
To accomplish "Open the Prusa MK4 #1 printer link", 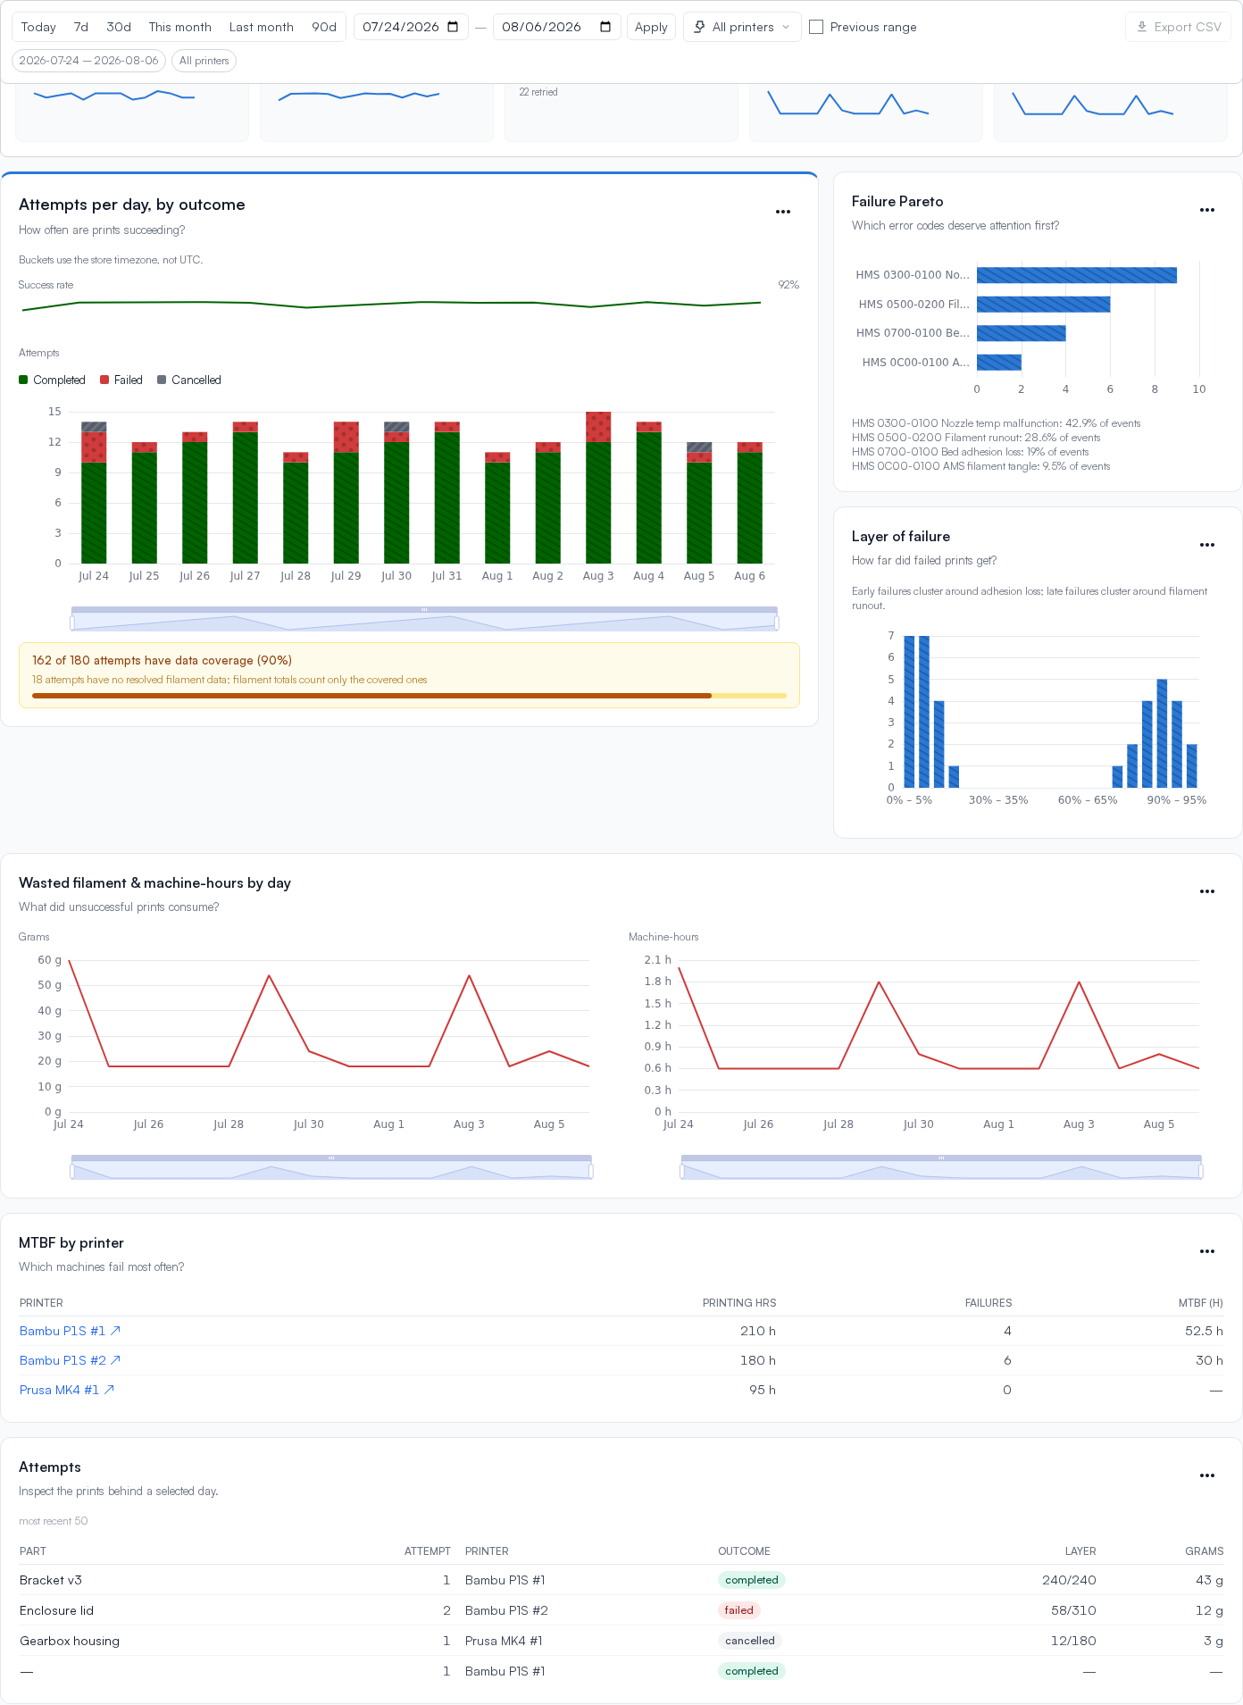I will (x=67, y=1390).
